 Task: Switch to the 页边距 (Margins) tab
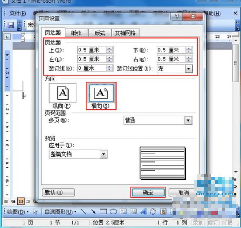53,33
